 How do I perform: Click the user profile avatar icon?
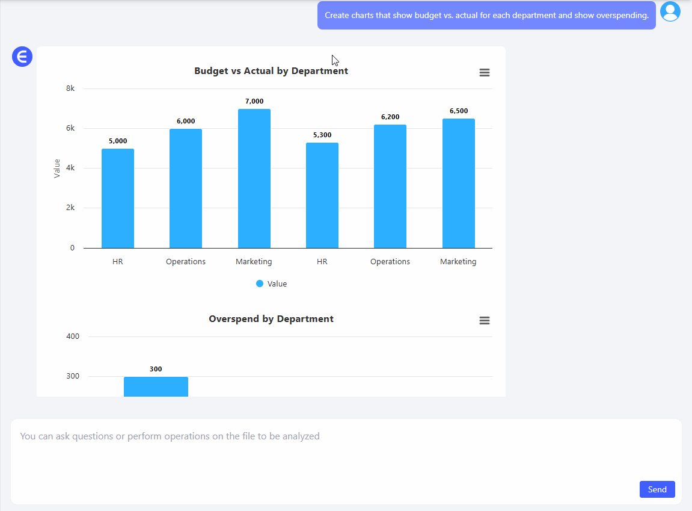(670, 11)
